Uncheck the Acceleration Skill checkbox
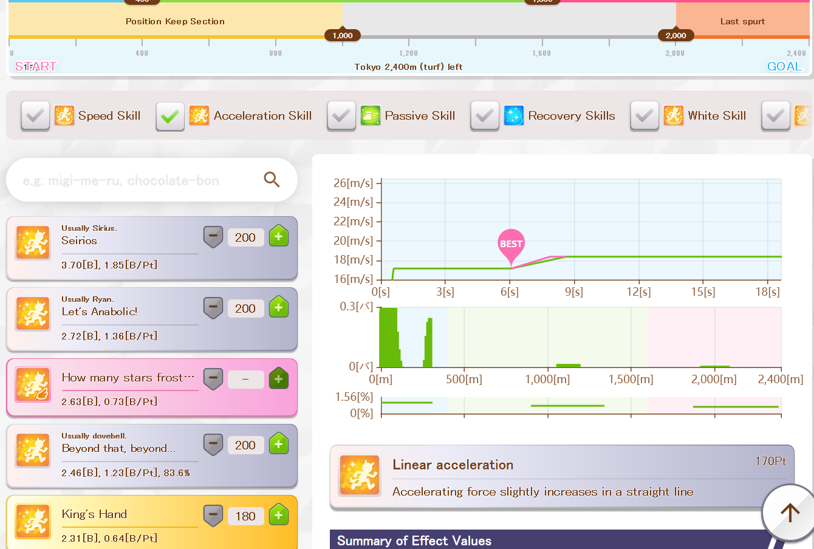This screenshot has height=549, width=814. tap(170, 115)
